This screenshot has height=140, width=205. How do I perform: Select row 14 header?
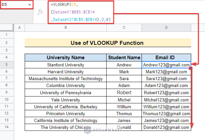click(7, 127)
